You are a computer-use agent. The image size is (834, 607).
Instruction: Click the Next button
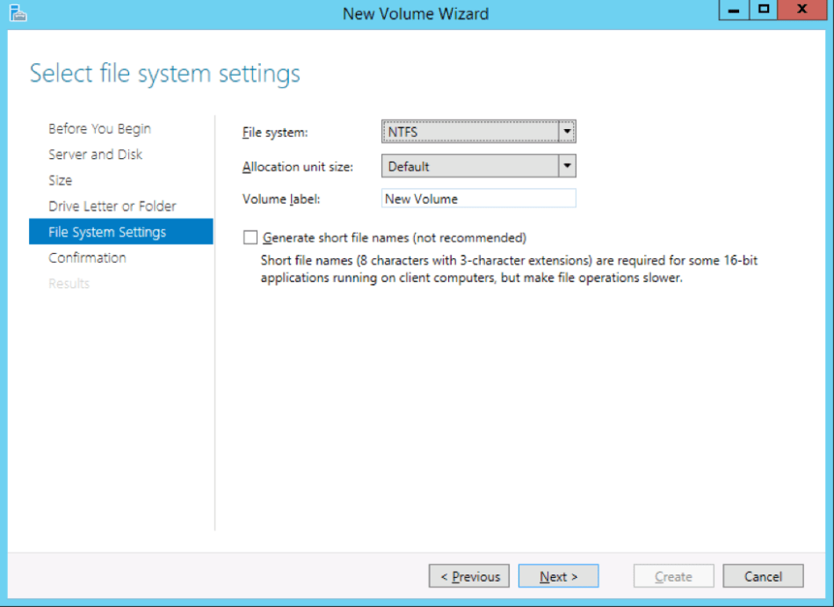point(558,575)
